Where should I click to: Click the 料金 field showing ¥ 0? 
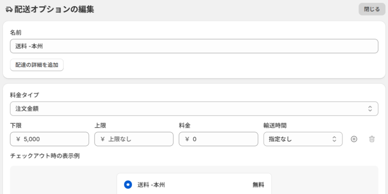click(219, 139)
